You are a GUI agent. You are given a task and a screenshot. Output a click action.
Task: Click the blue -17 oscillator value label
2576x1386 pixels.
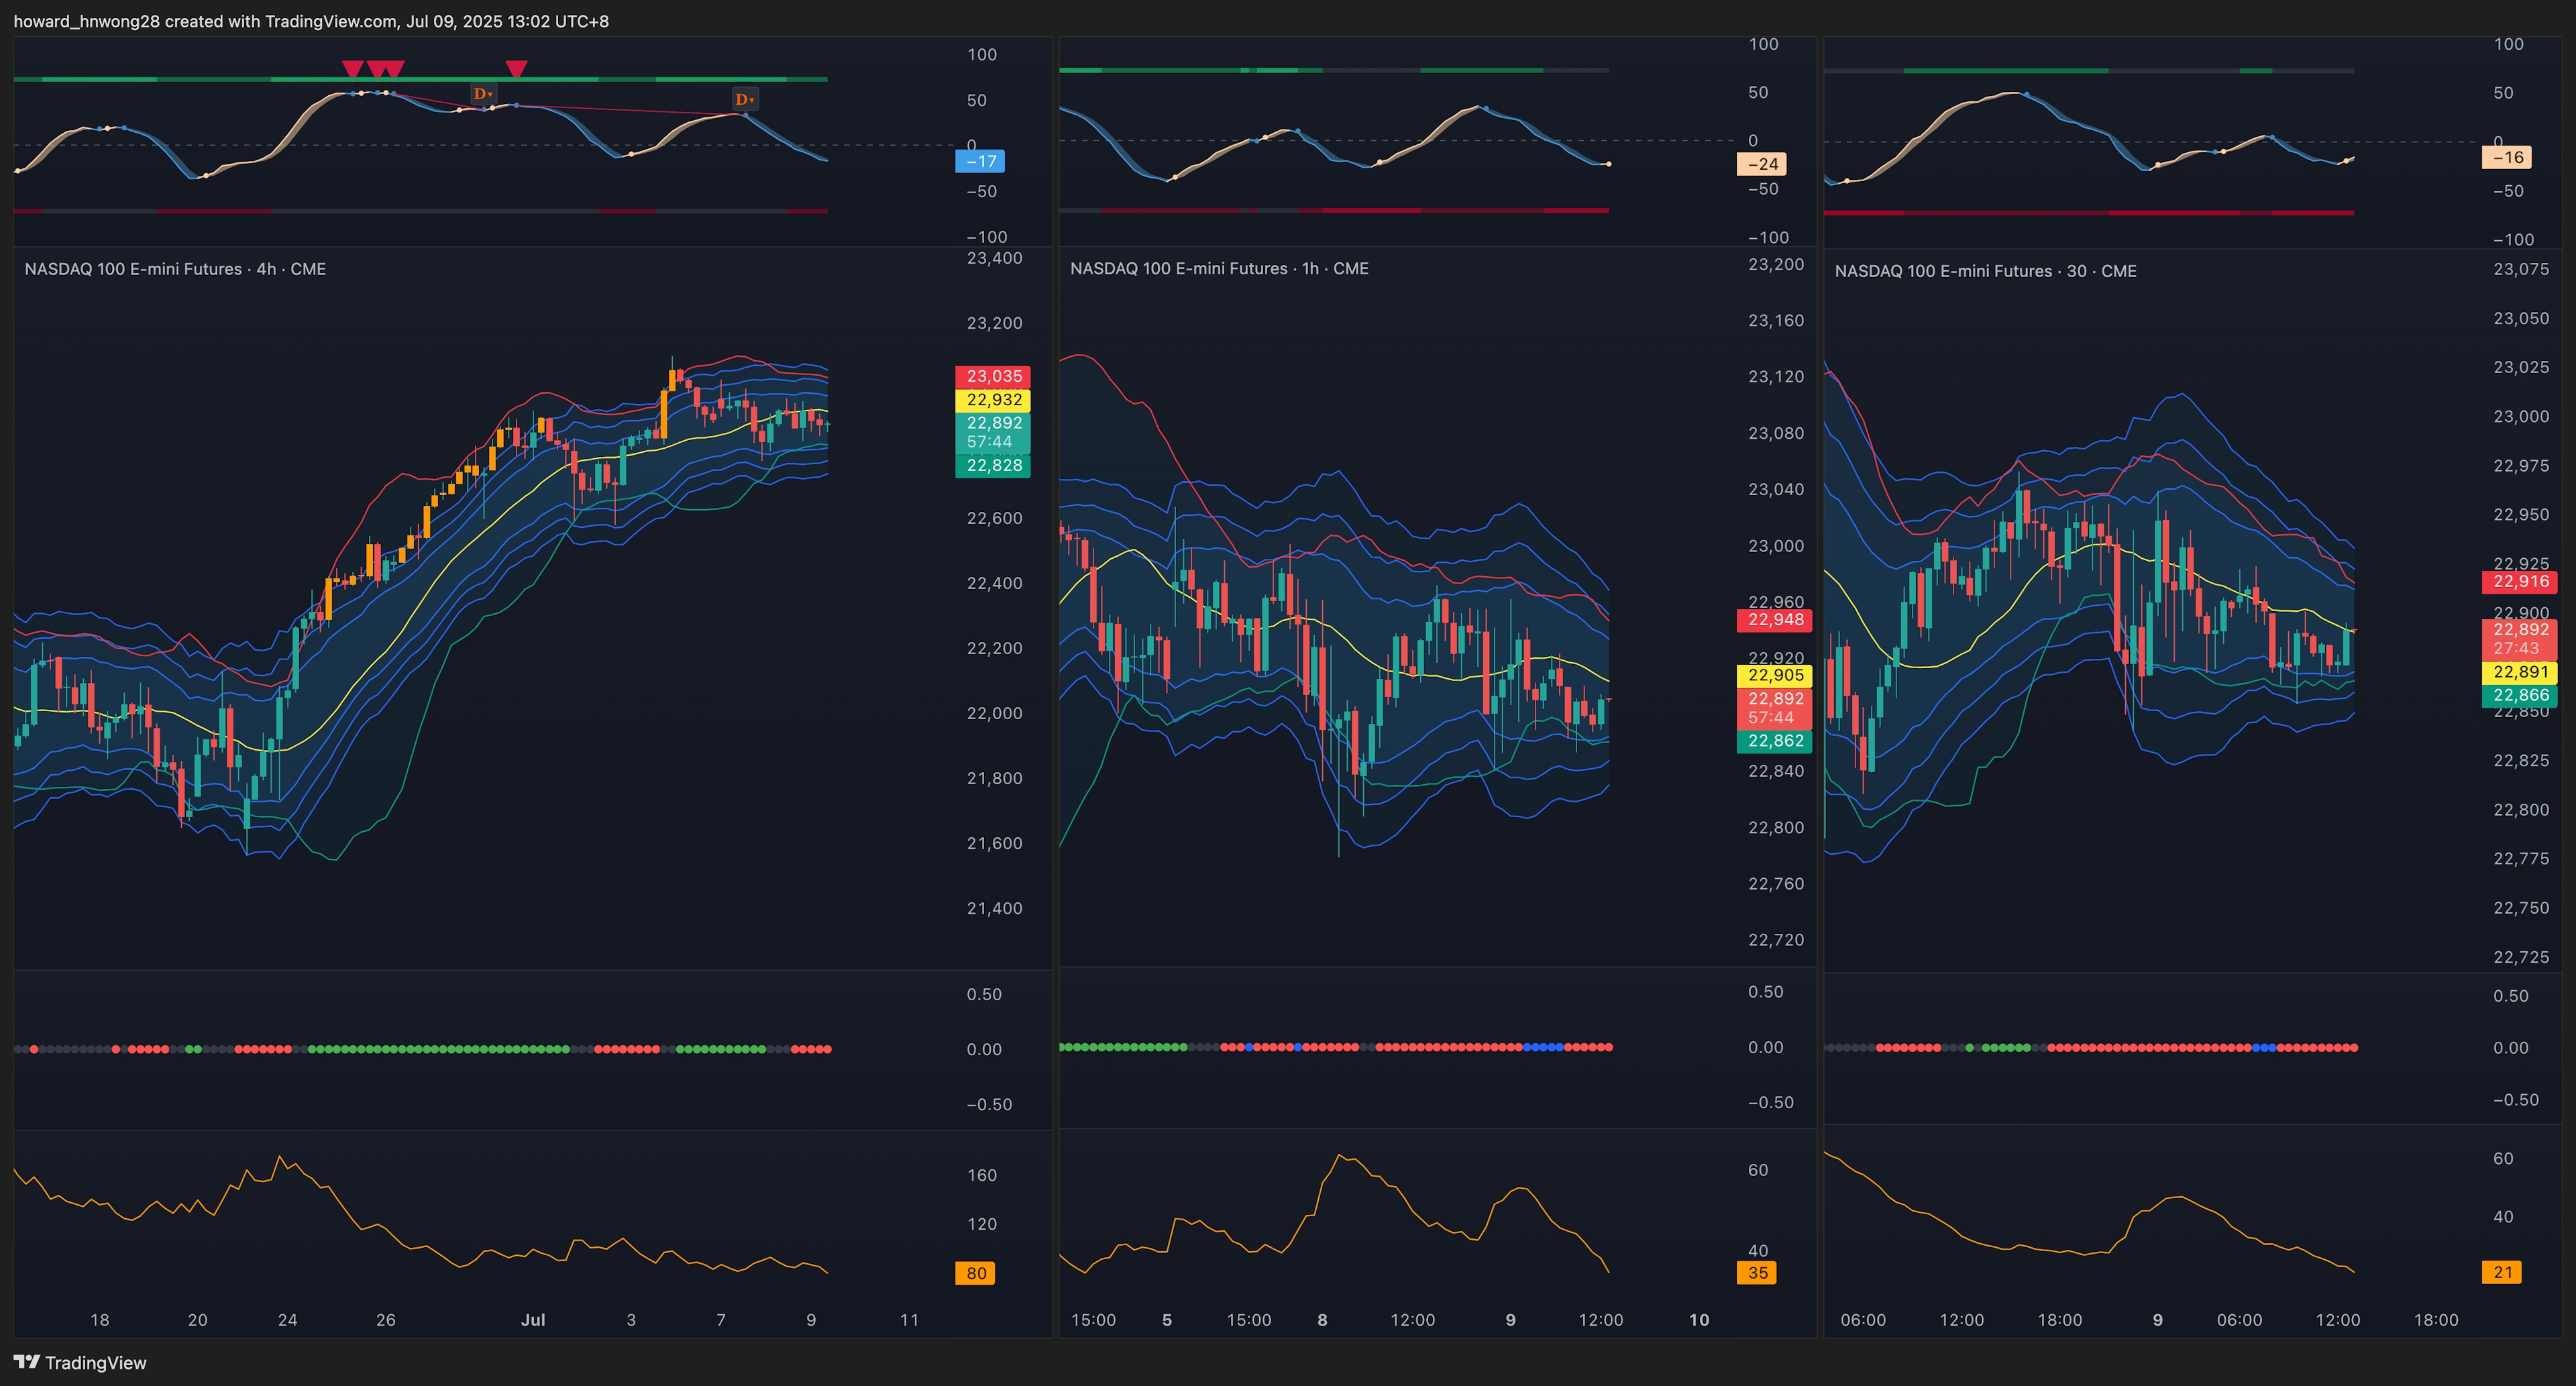pos(980,161)
